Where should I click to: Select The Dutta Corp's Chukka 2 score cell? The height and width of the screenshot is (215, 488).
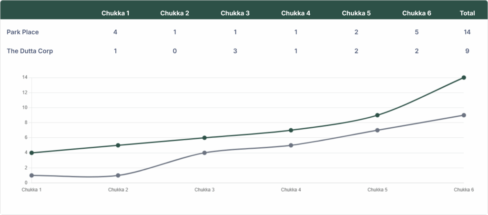(x=174, y=51)
